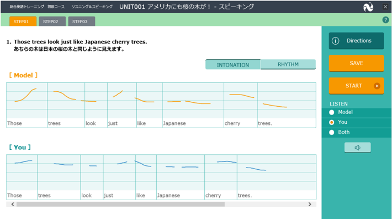This screenshot has height=219, width=392.
Task: Click the scrollbar left arrow
Action: 13,204
